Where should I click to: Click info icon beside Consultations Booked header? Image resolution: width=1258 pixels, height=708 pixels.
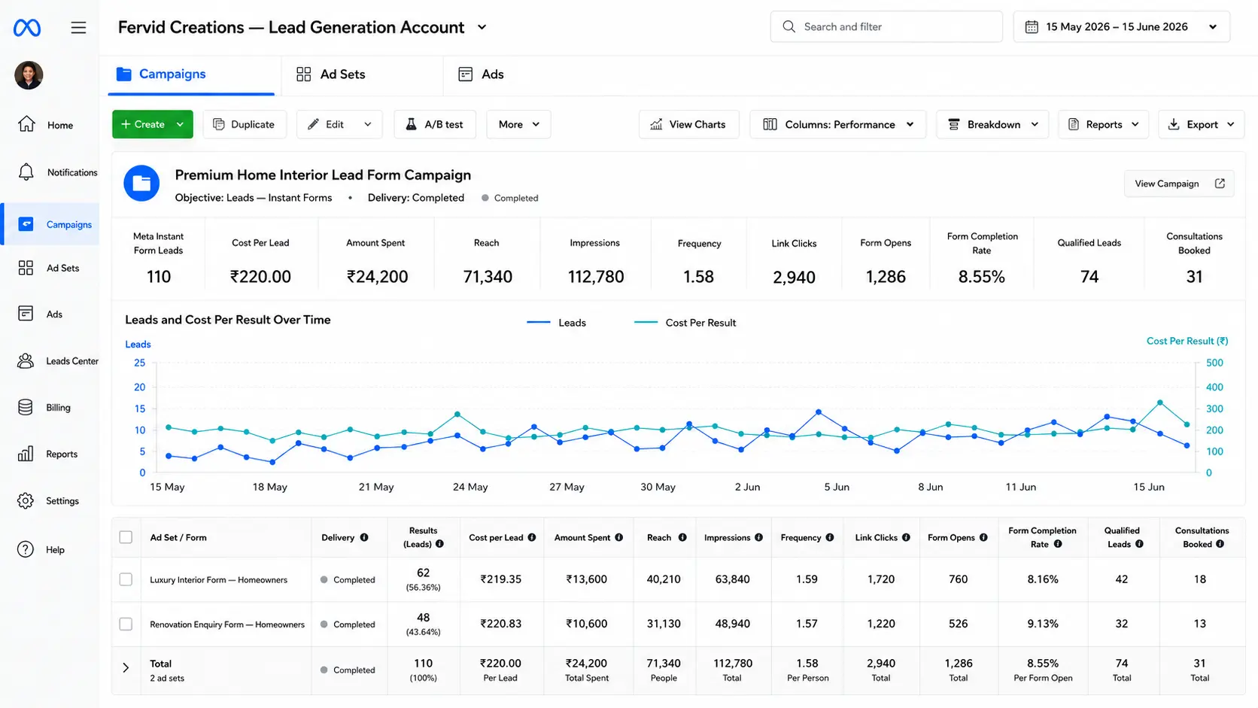click(1220, 544)
